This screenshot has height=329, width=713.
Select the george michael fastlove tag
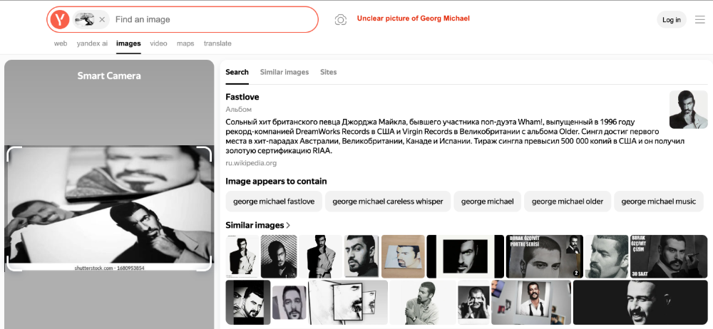pyautogui.click(x=274, y=202)
